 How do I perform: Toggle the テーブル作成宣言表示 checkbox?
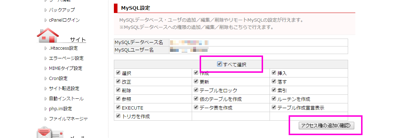click(x=274, y=107)
